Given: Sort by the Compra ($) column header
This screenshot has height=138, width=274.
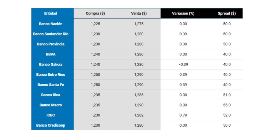Looking at the screenshot, I should click(x=95, y=14).
